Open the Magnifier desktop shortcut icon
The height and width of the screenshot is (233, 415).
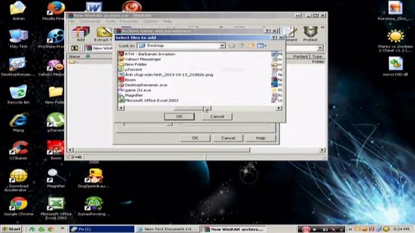(56, 179)
